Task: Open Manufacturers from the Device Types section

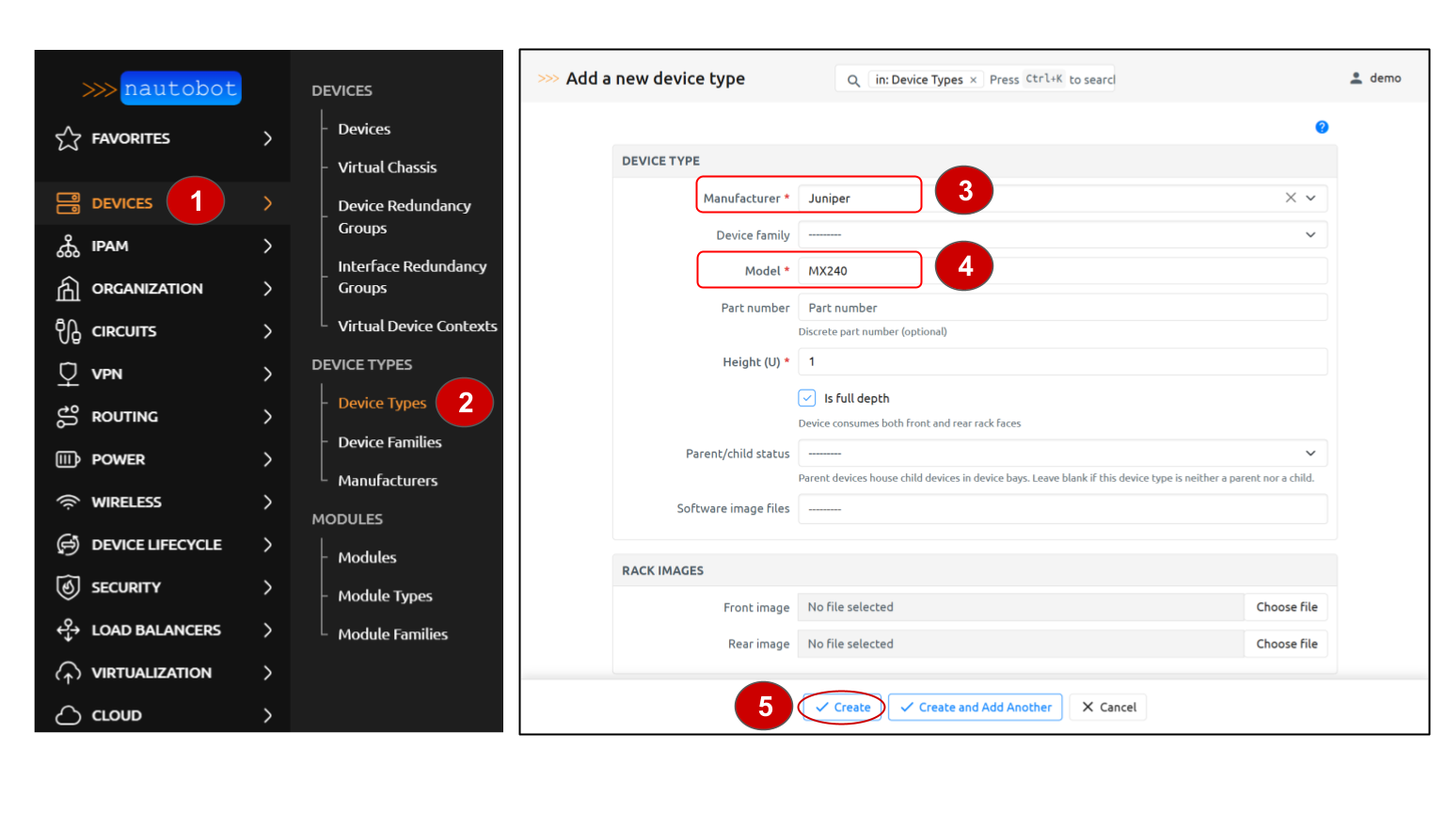Action: (x=388, y=481)
